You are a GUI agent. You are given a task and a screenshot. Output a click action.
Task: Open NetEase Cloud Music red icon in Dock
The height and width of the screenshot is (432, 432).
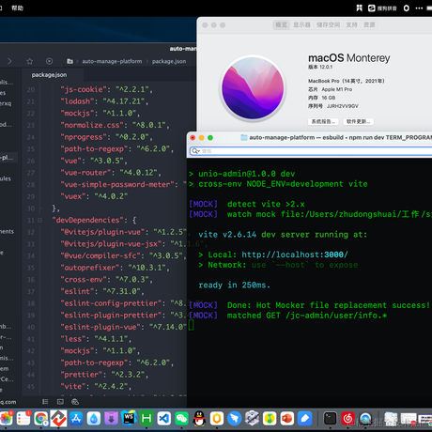[x=347, y=419]
